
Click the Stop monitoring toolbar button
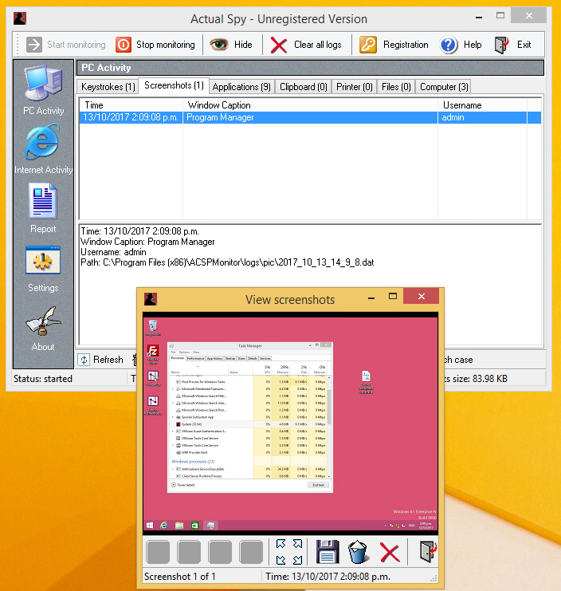coord(155,45)
